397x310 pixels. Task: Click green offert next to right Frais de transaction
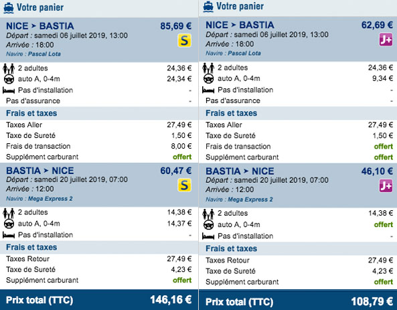[384, 147]
